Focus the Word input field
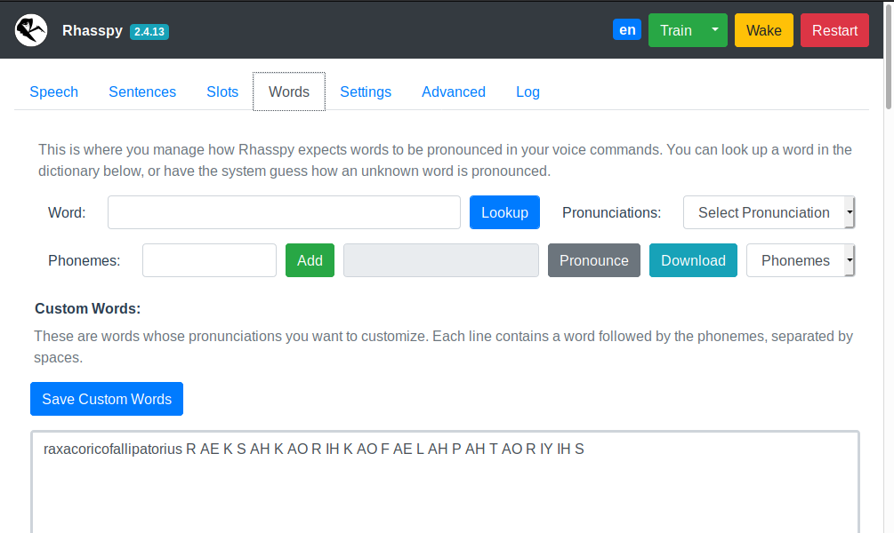Screen dimensions: 894x533 pos(284,212)
